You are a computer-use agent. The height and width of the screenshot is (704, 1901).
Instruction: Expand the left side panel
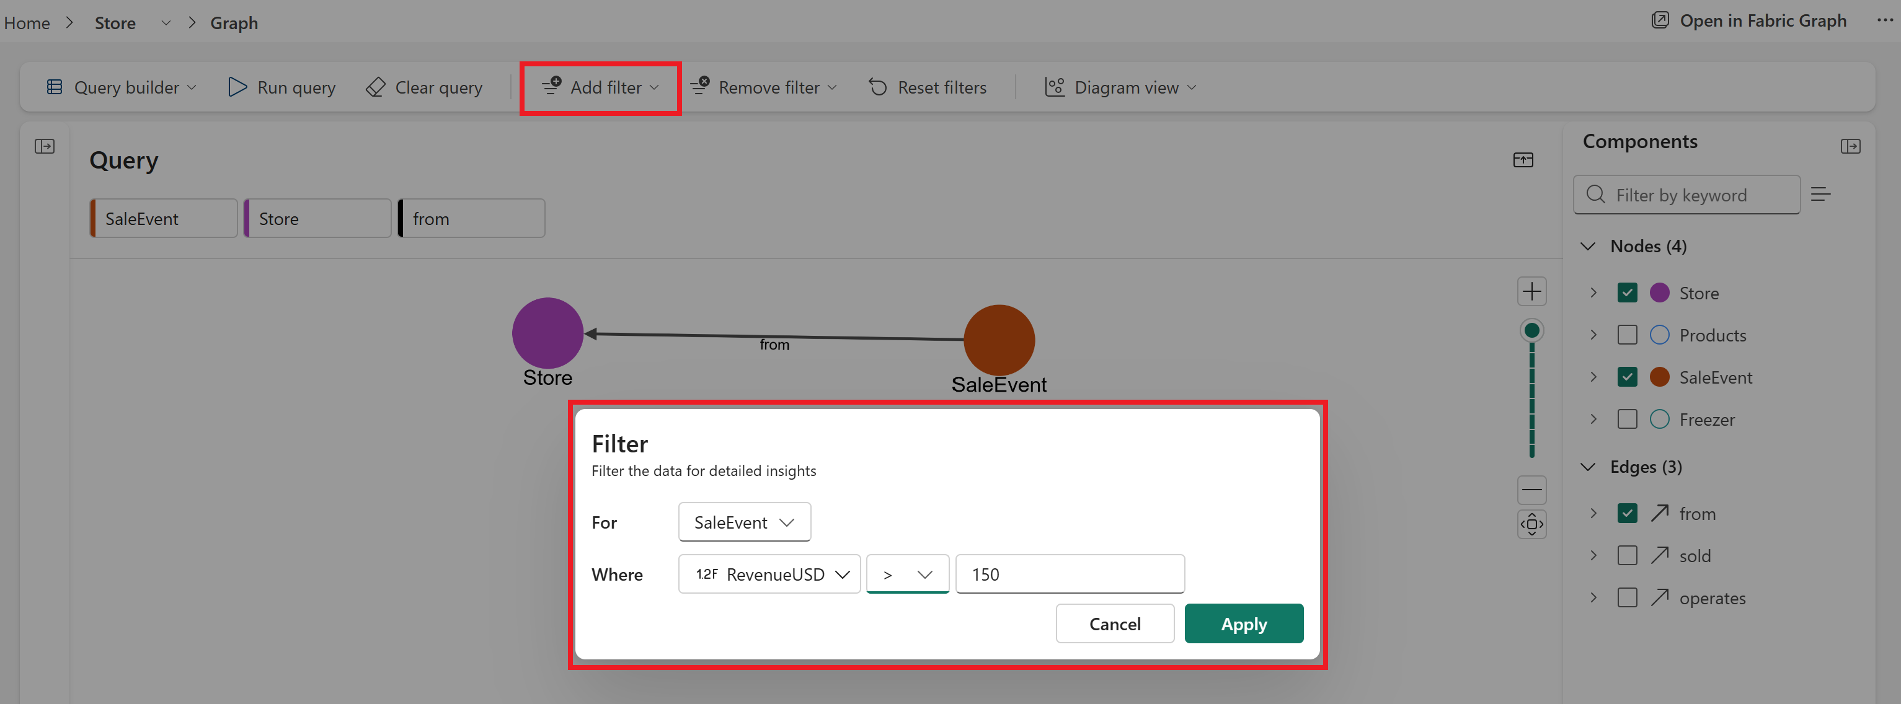pyautogui.click(x=45, y=146)
